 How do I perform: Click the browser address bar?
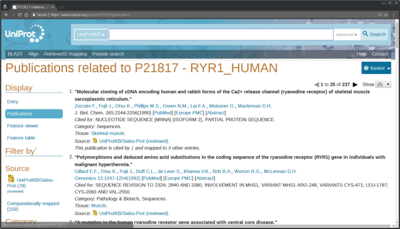coord(204,15)
